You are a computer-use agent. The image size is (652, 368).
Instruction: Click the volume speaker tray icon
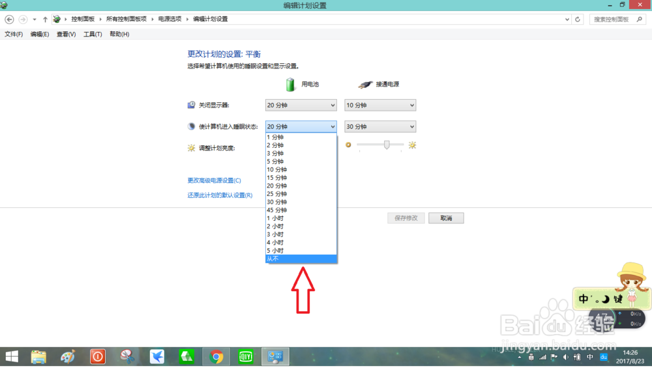click(566, 357)
